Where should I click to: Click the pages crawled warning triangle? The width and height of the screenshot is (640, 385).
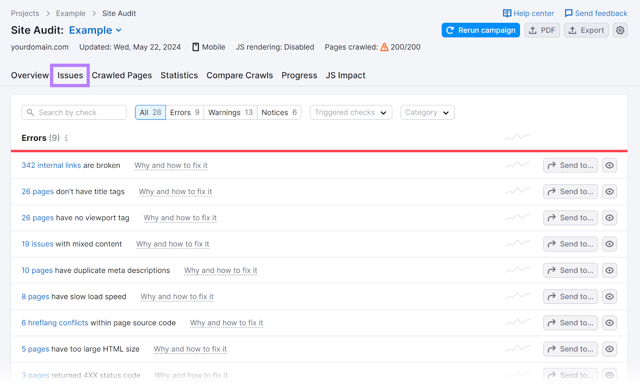[x=384, y=47]
